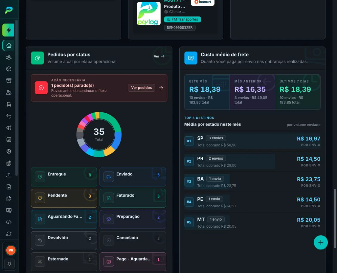This screenshot has width=337, height=273.
Task: Click the DEM0000032BR tracking code
Action: [x=180, y=28]
